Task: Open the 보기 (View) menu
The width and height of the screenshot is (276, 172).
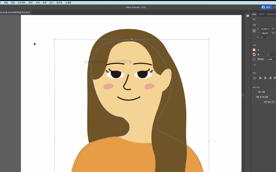Action: (51, 3)
